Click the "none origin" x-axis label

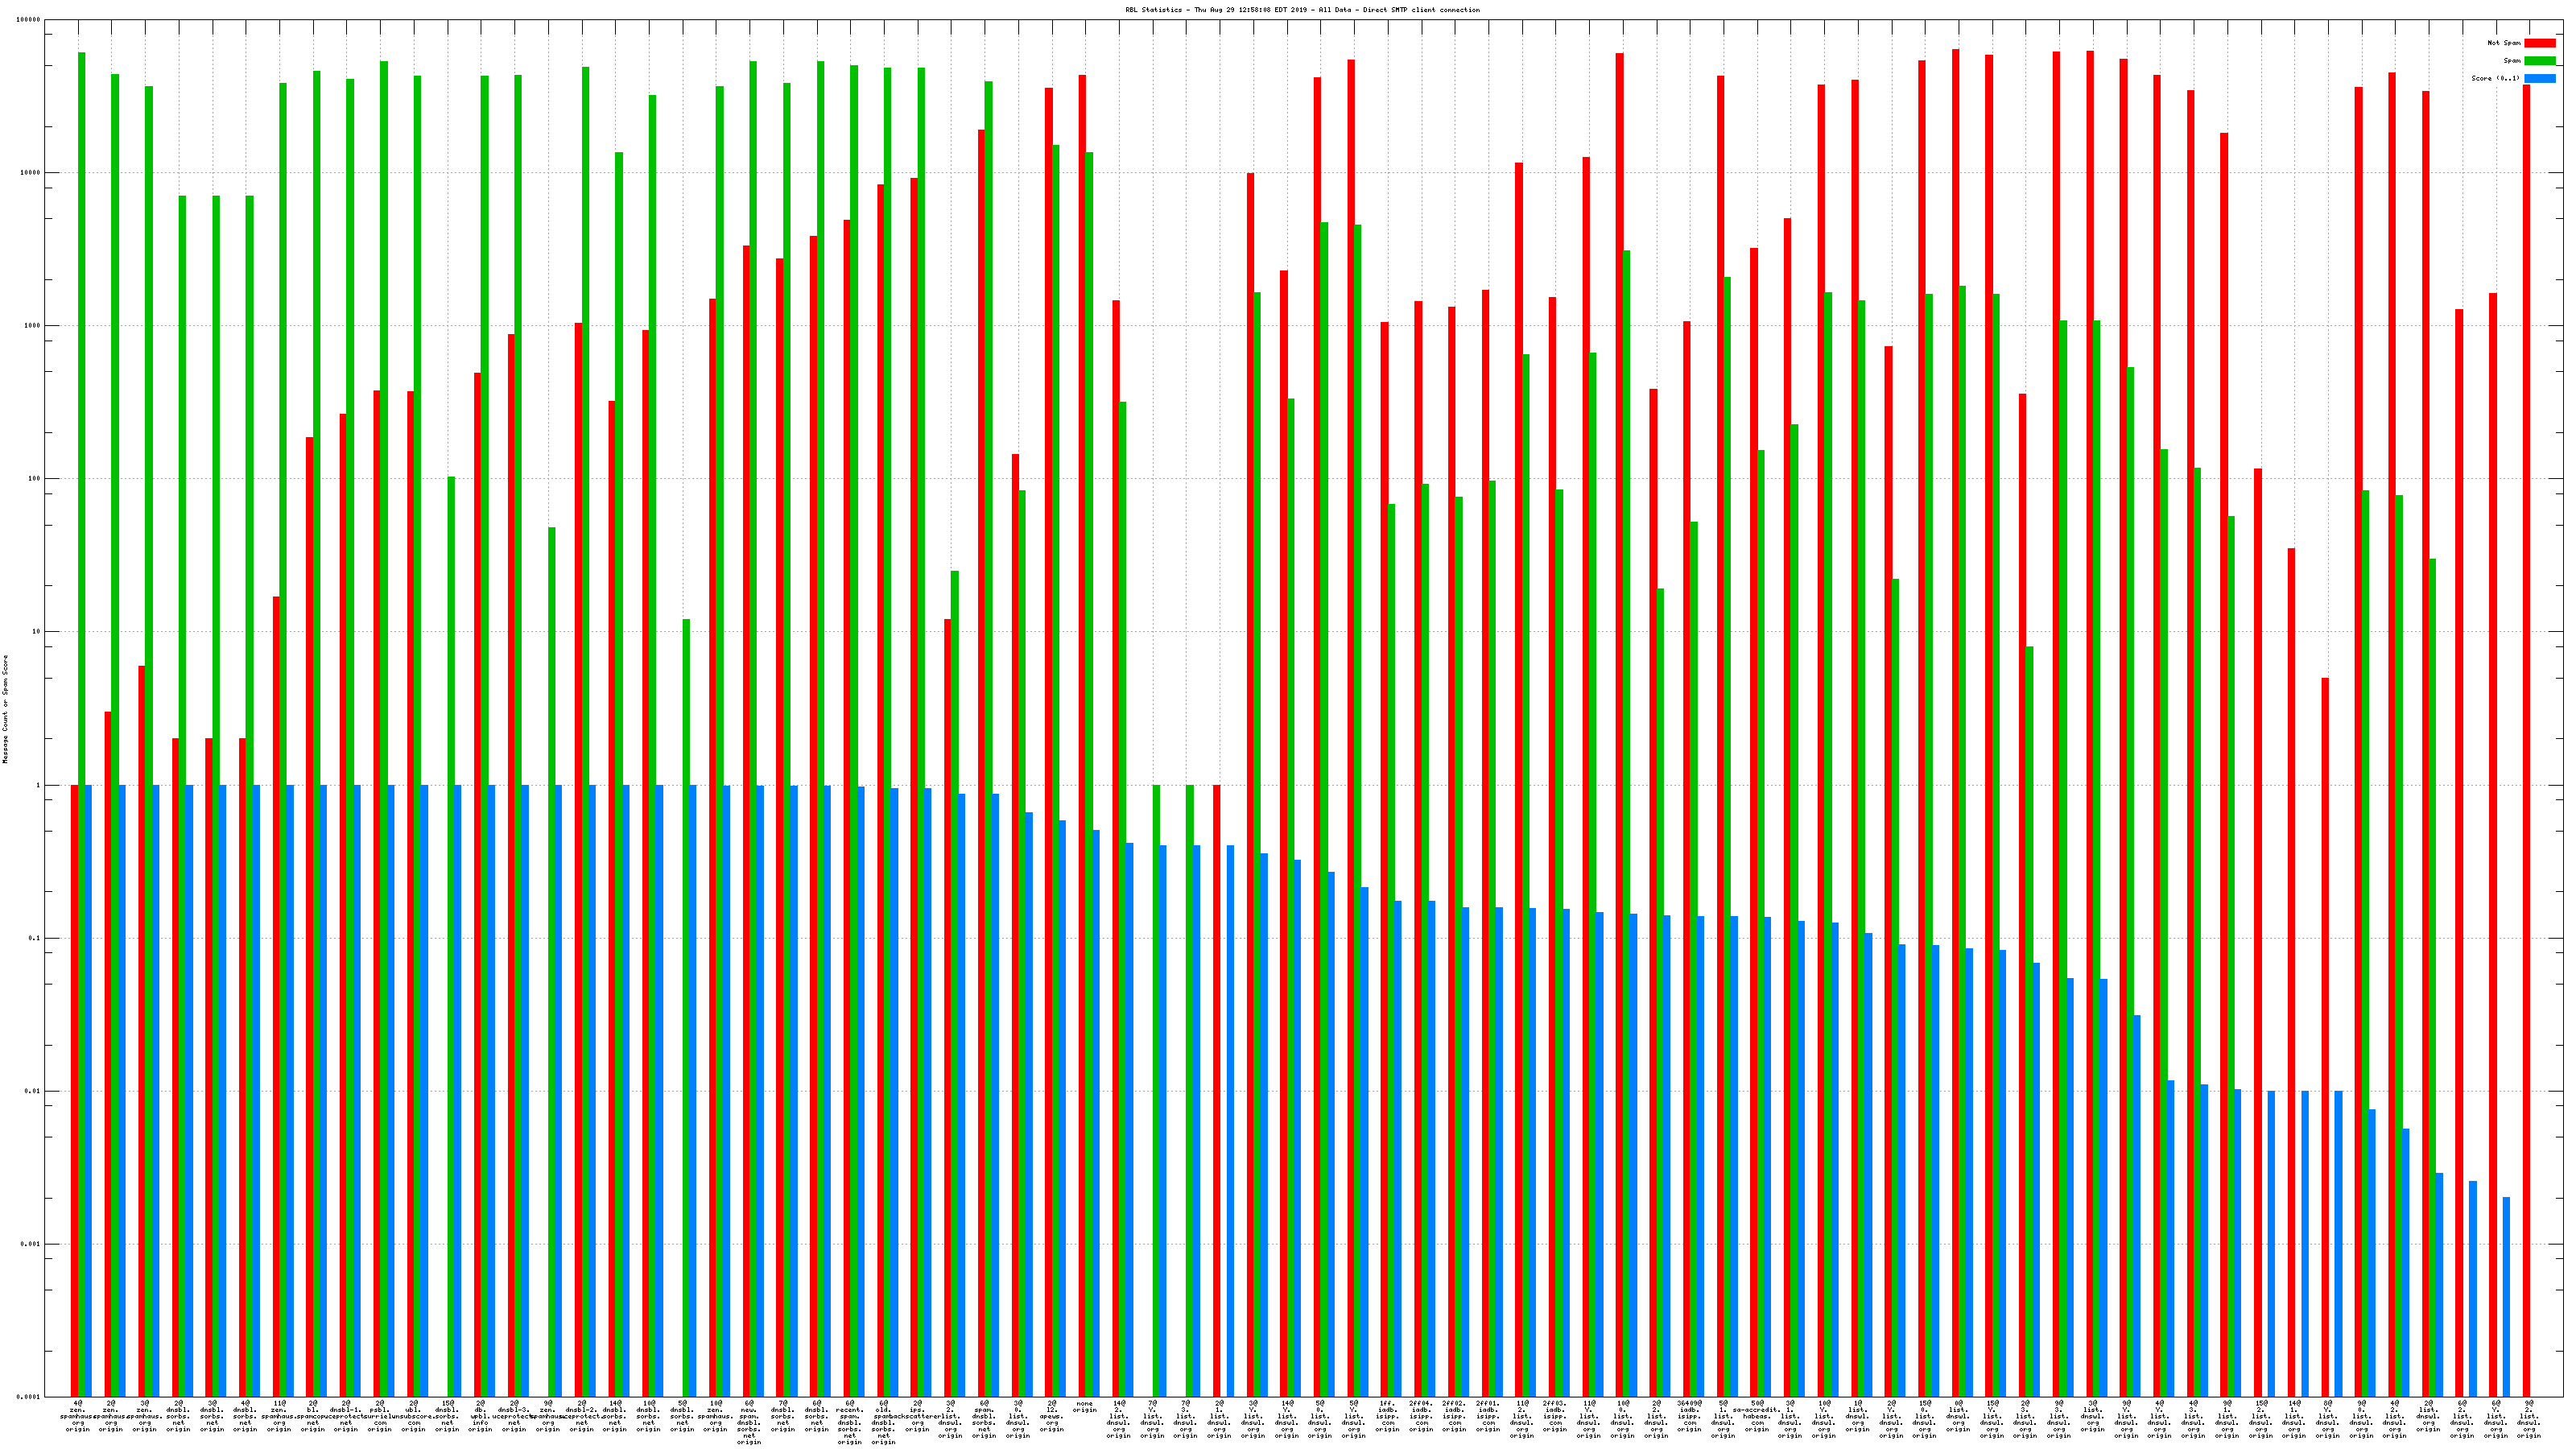click(x=1084, y=1407)
